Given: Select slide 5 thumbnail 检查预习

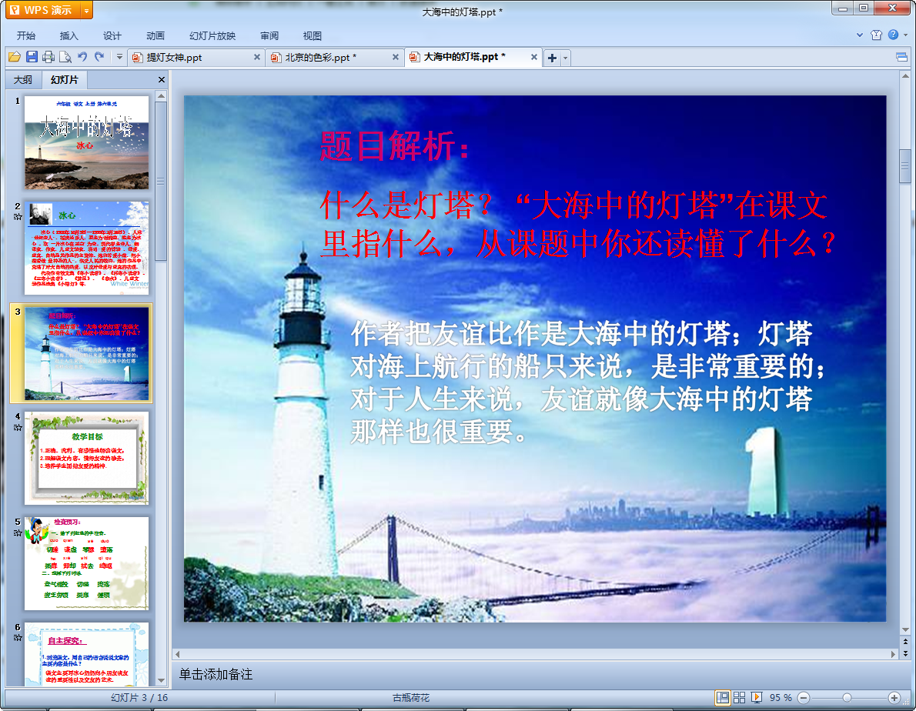Looking at the screenshot, I should click(x=86, y=563).
